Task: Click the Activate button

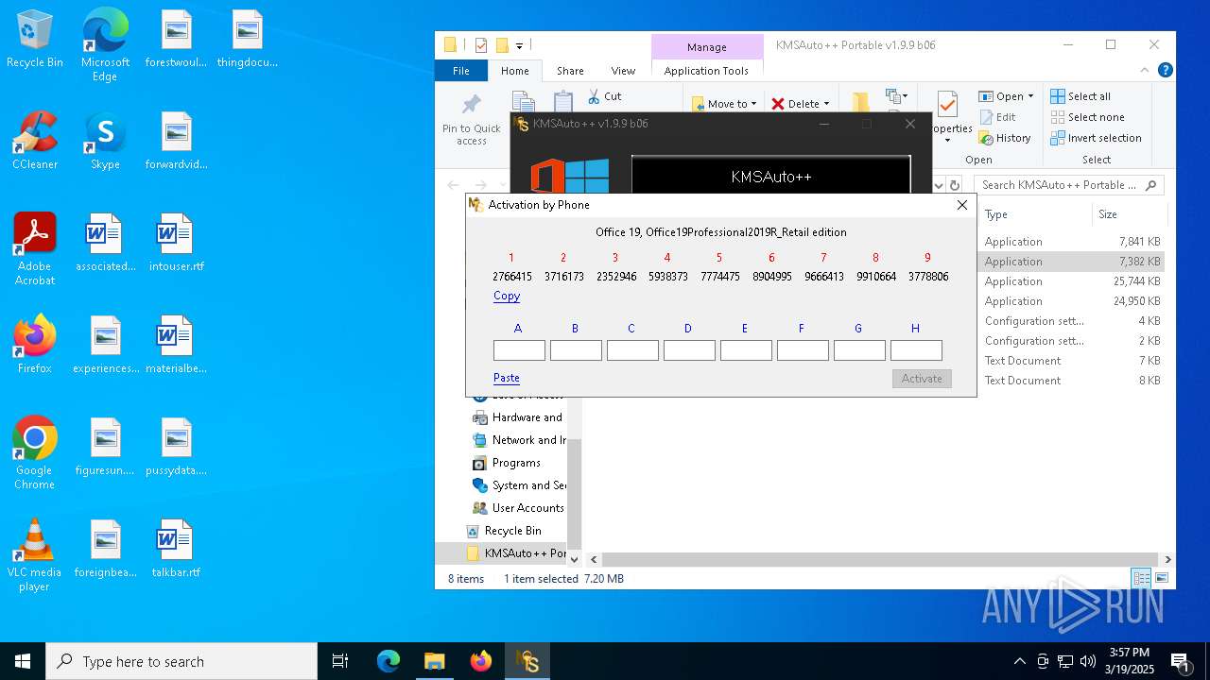Action: tap(922, 378)
